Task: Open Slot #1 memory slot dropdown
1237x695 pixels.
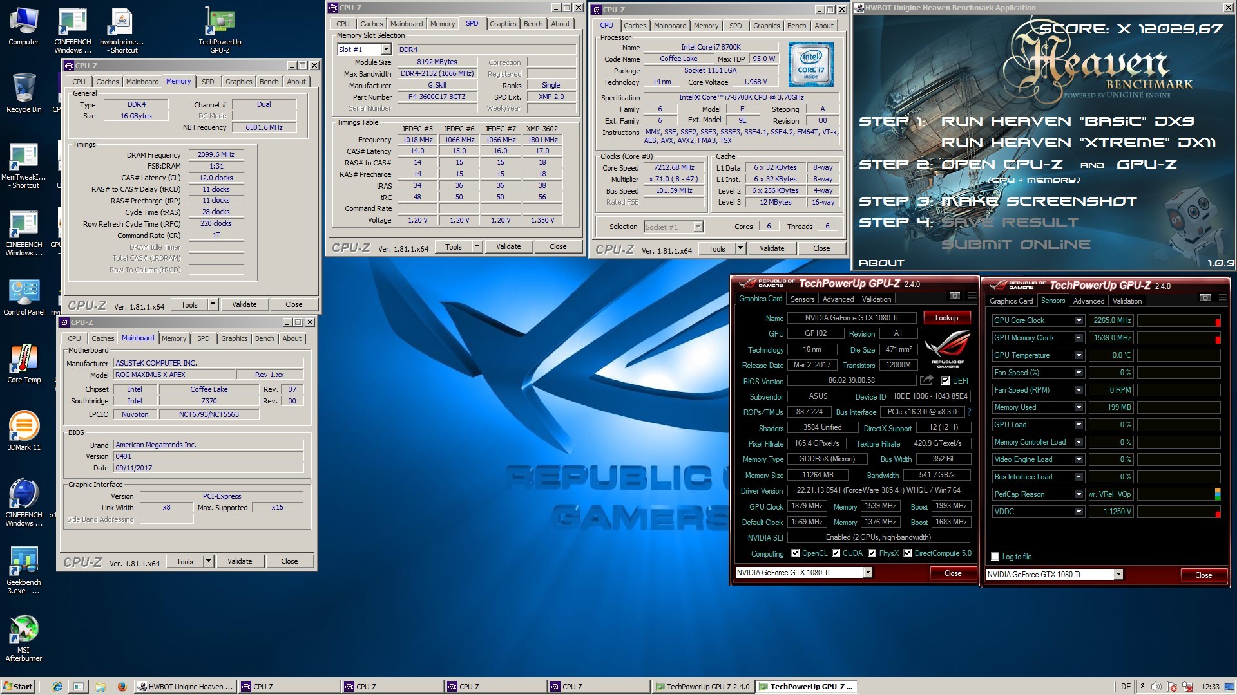Action: pyautogui.click(x=386, y=50)
